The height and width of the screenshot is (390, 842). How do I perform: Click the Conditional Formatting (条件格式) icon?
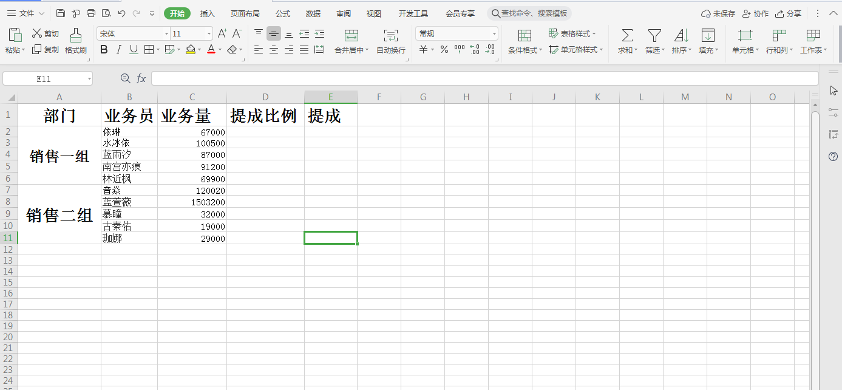tap(525, 35)
